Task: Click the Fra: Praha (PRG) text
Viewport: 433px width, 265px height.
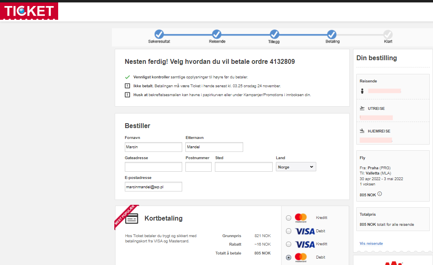Action: (x=375, y=168)
